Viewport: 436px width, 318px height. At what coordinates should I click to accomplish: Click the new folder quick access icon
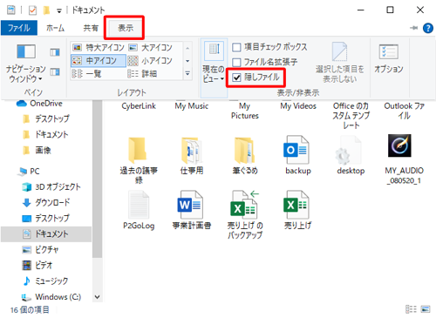point(46,10)
